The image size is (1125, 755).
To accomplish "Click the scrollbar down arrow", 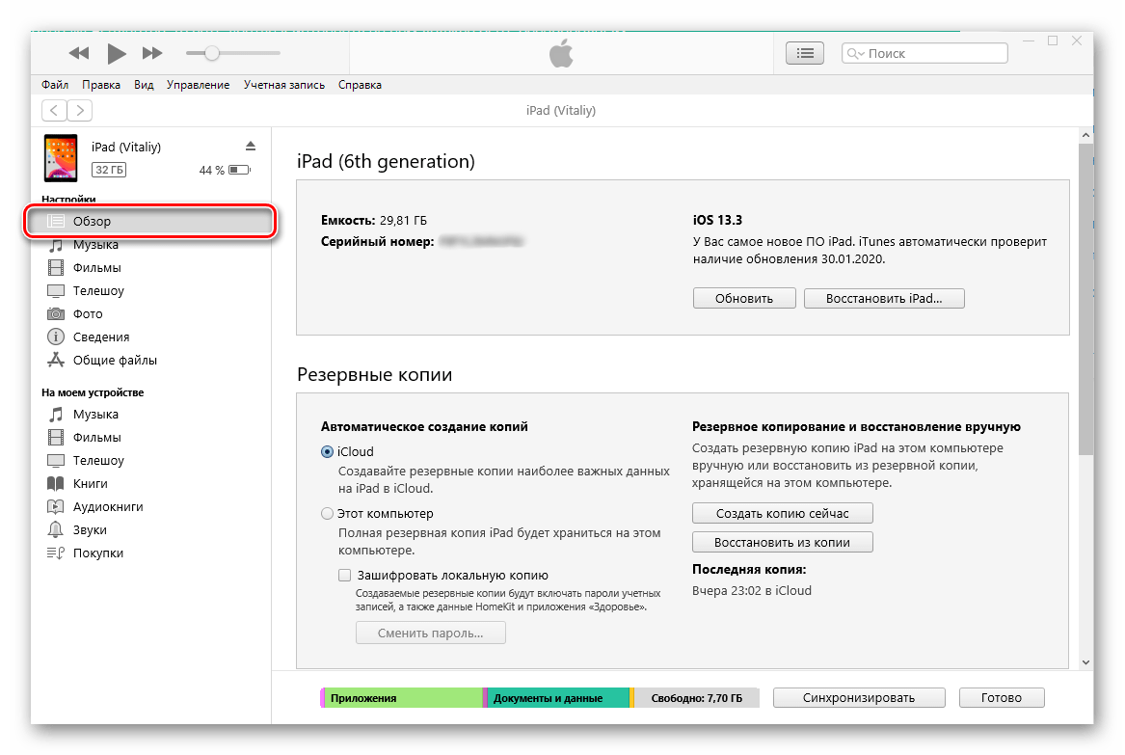I will pyautogui.click(x=1085, y=662).
